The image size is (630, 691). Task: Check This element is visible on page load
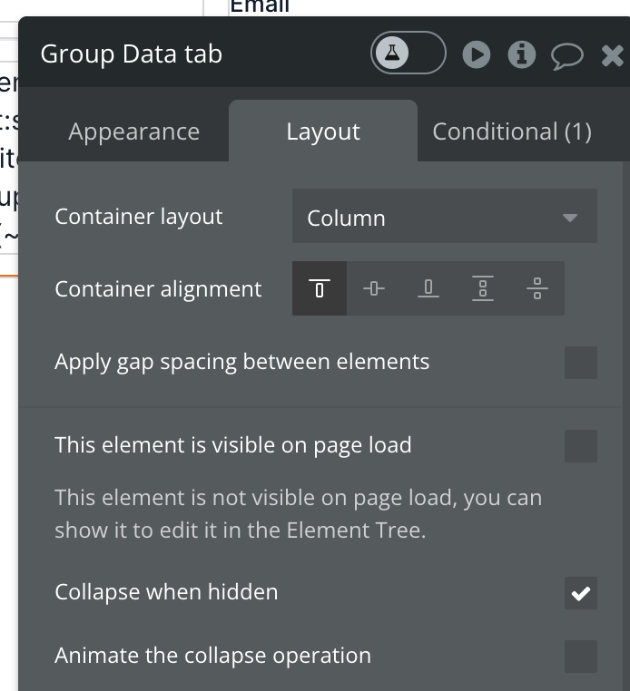coord(581,446)
